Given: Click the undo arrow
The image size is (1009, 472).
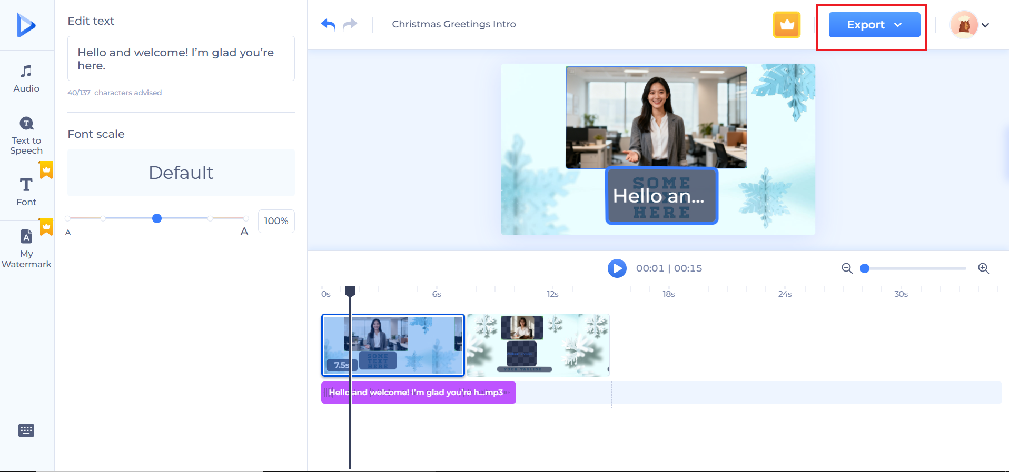Looking at the screenshot, I should point(328,24).
